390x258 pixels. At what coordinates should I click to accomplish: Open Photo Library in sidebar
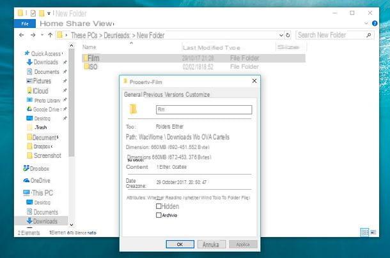click(47, 101)
